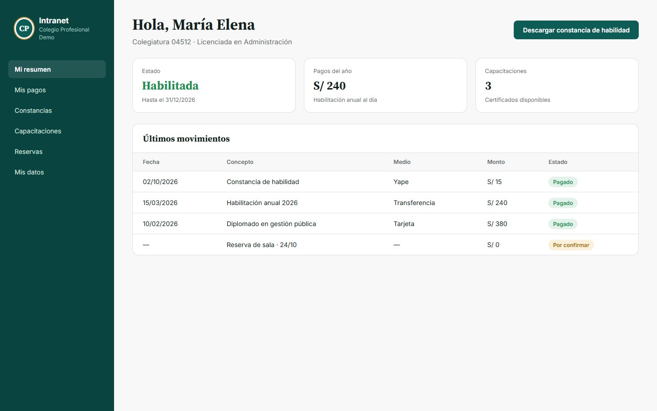
Task: Click the Constancia de habilidad row concept
Action: [263, 182]
